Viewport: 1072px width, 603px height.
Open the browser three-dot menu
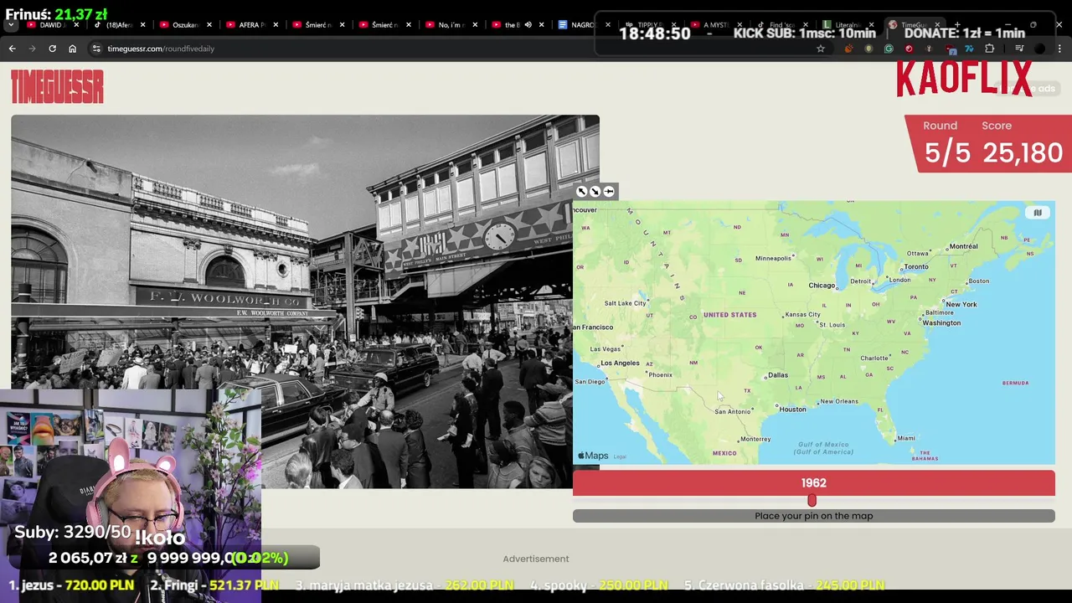(x=1059, y=49)
